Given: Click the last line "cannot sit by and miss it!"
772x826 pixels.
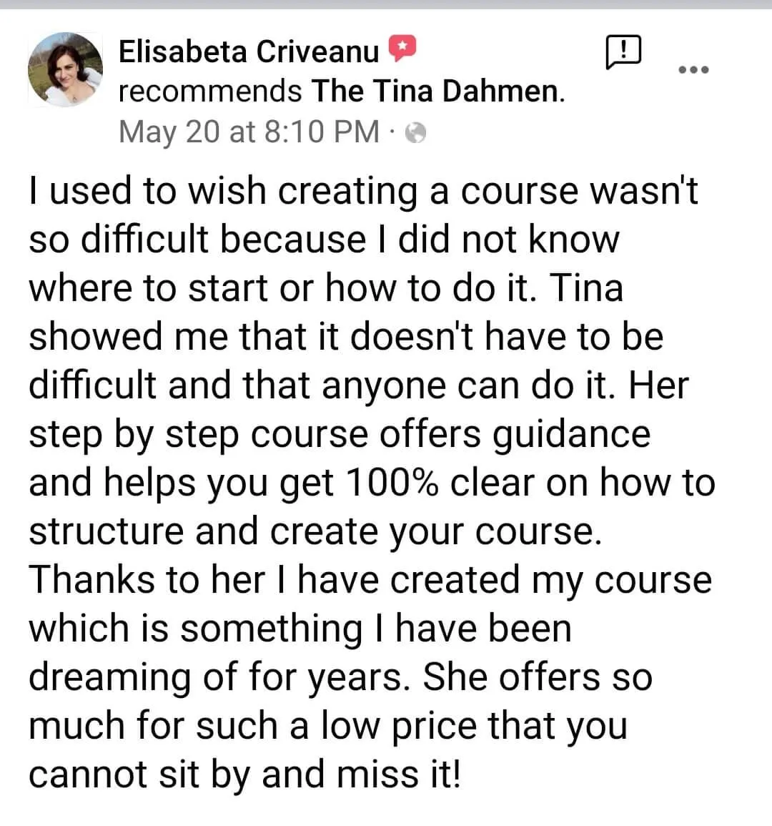Looking at the screenshot, I should point(244,775).
